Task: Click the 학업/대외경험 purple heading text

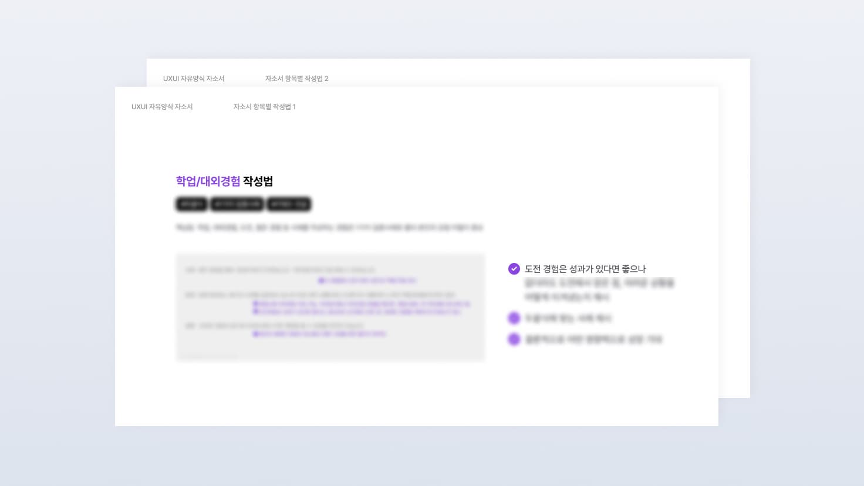Action: coord(208,181)
